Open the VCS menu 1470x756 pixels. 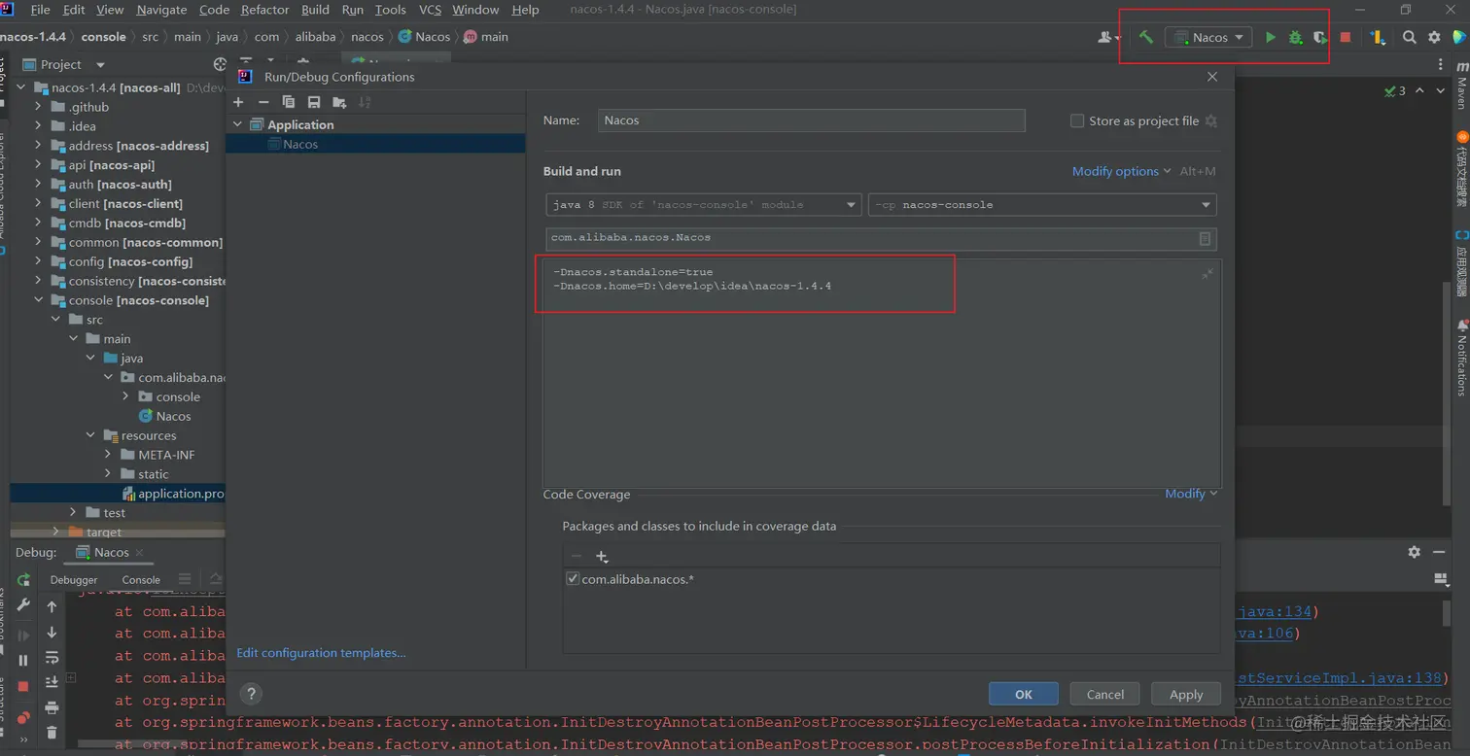click(x=430, y=10)
